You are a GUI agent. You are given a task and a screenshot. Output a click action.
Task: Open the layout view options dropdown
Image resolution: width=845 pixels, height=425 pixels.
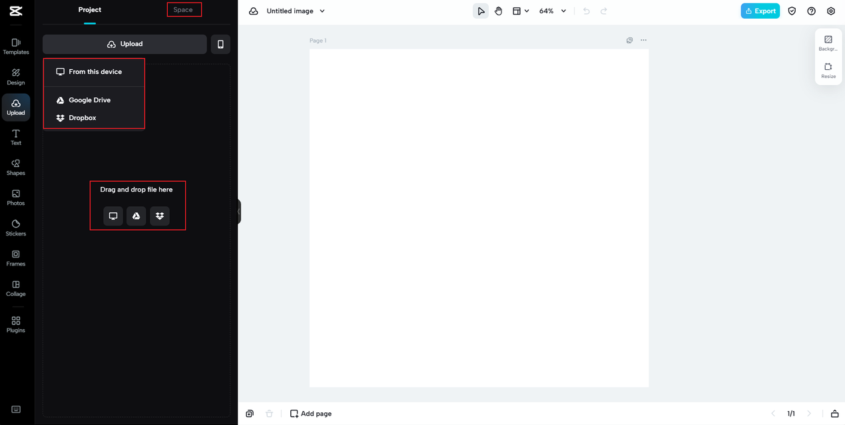521,11
